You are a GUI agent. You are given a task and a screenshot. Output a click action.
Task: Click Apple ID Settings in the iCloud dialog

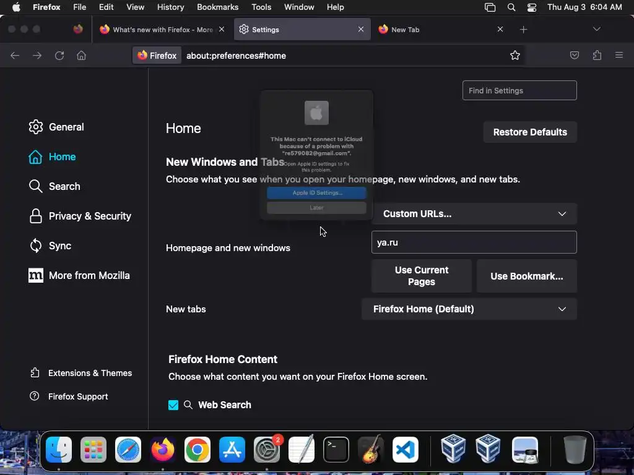point(316,193)
